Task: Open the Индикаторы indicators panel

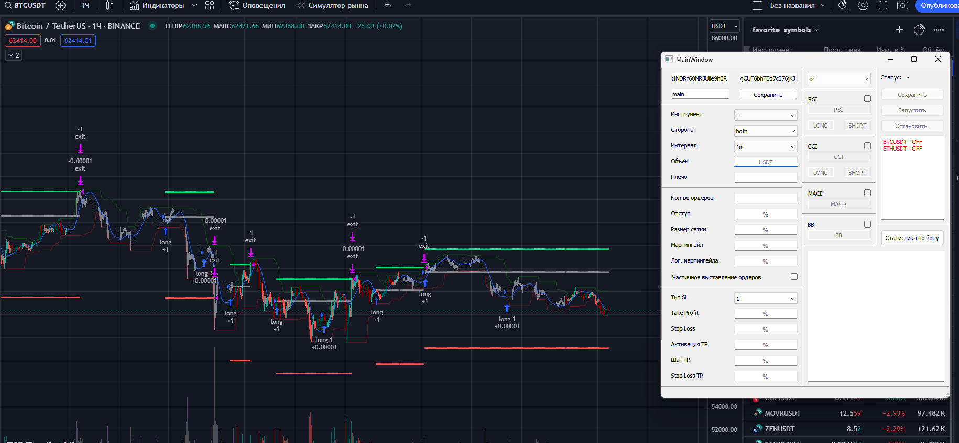Action: coord(157,5)
